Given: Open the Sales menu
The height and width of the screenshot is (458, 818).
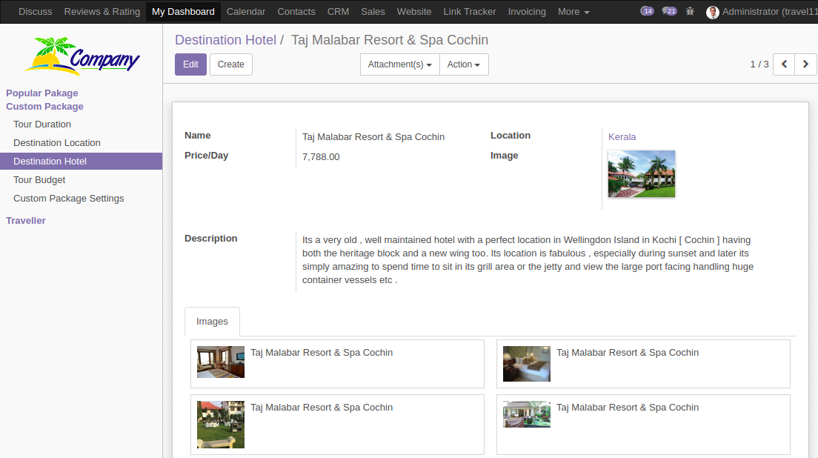Looking at the screenshot, I should pos(373,11).
